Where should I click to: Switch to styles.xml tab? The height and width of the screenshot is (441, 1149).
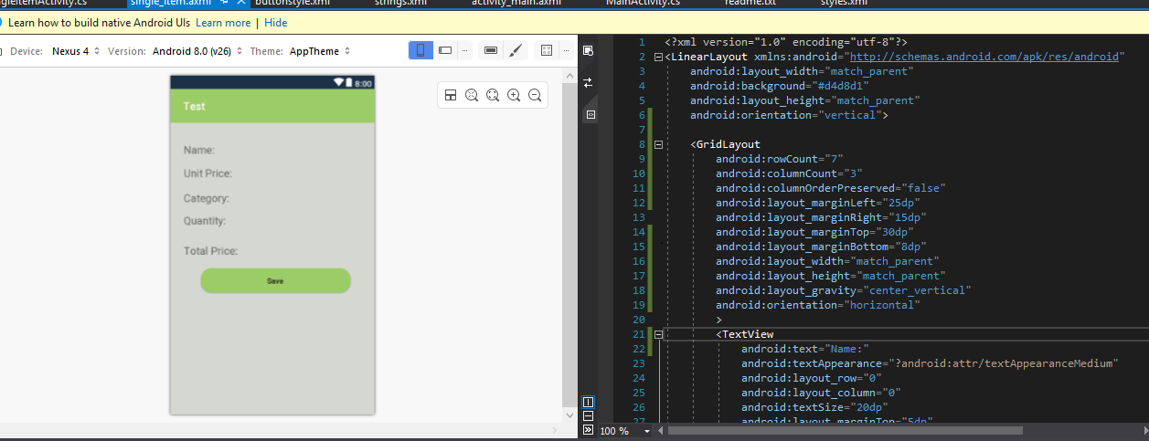[x=844, y=3]
